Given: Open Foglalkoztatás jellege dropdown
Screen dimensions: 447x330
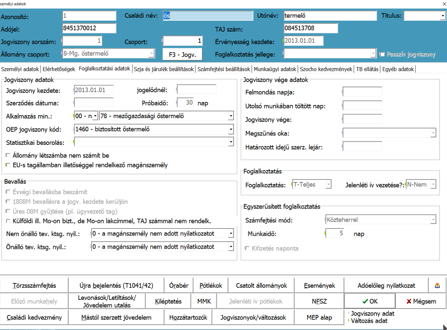Looking at the screenshot, I should pyautogui.click(x=373, y=53).
